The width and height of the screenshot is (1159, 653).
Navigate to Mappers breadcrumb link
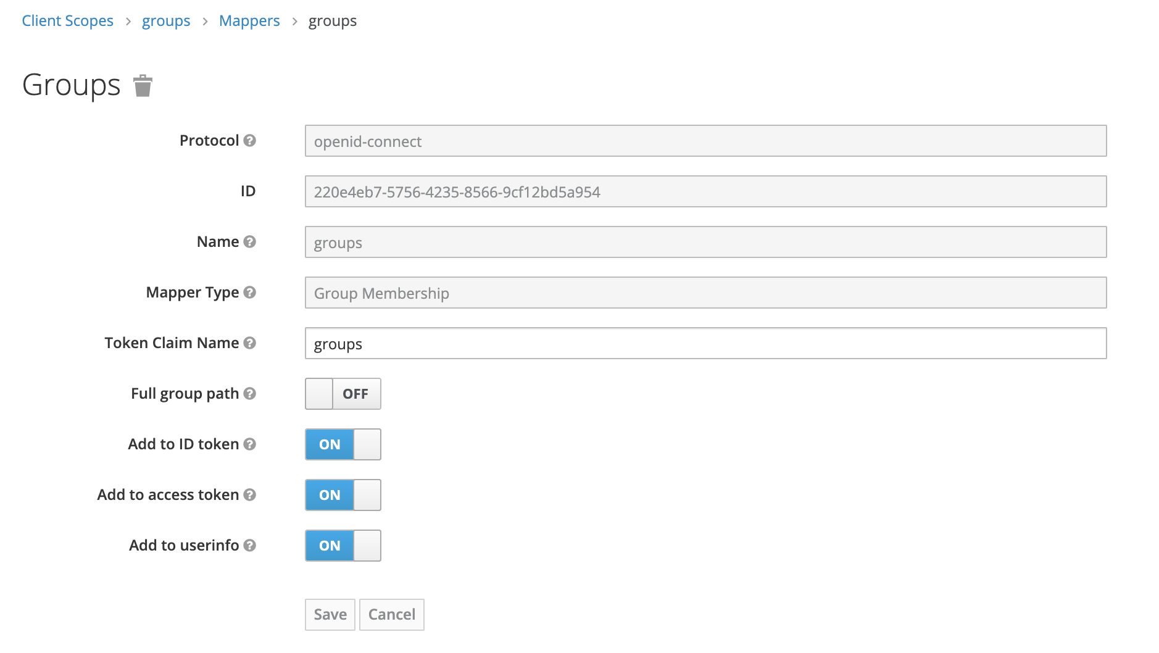249,21
